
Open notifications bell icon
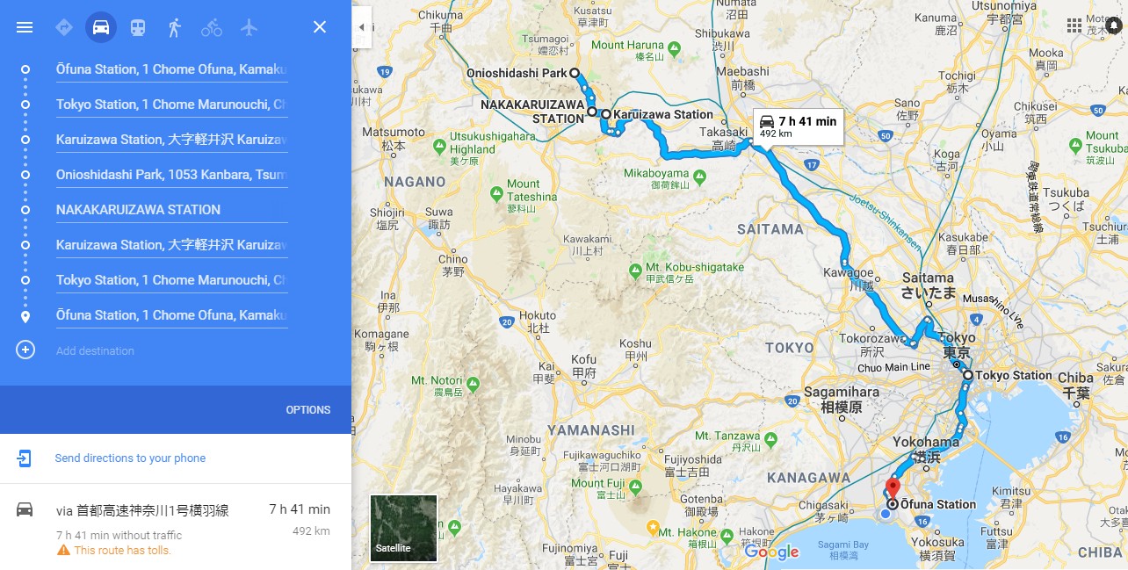[x=1112, y=25]
